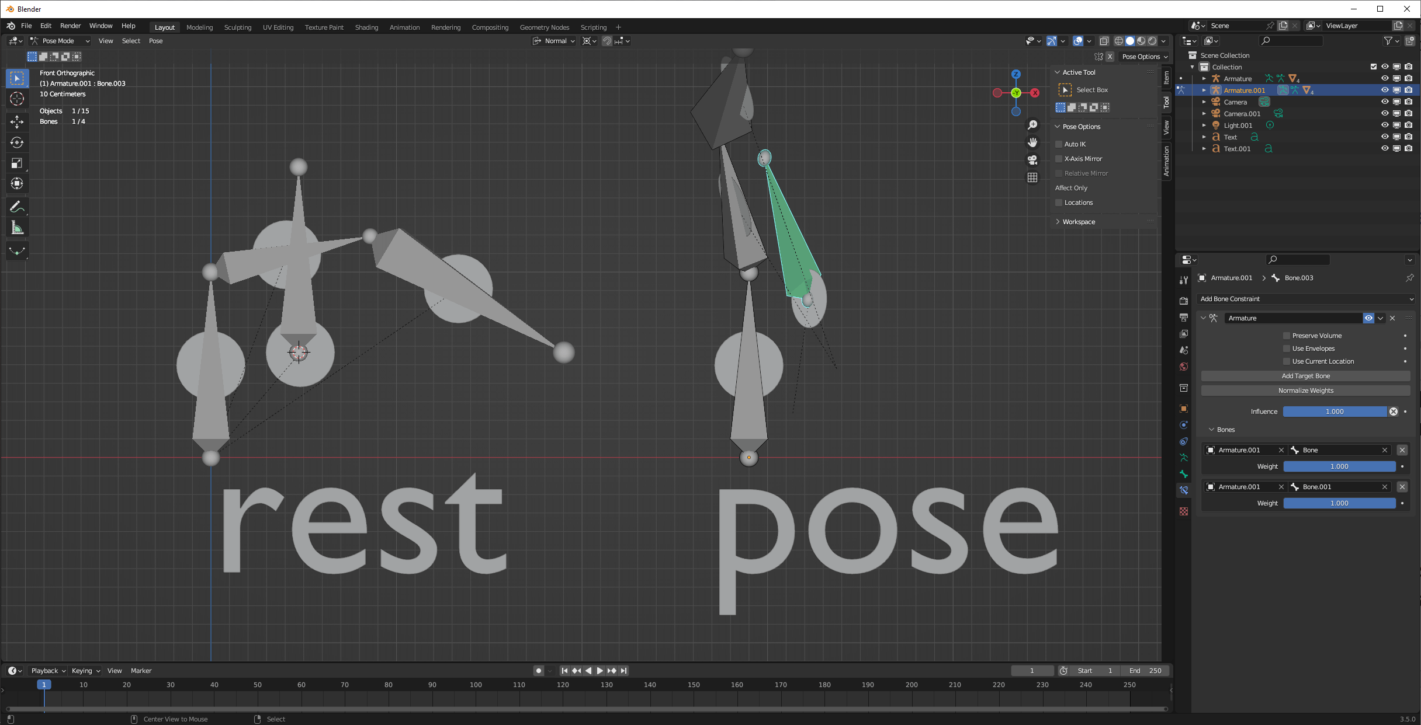Image resolution: width=1421 pixels, height=725 pixels.
Task: Open Pose Mode dropdown
Action: pyautogui.click(x=61, y=41)
